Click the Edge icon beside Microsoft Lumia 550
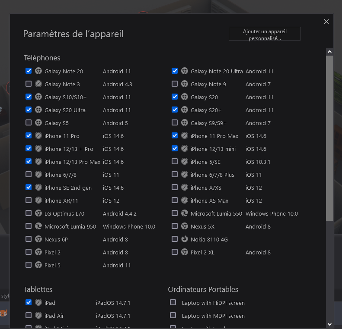 point(185,213)
